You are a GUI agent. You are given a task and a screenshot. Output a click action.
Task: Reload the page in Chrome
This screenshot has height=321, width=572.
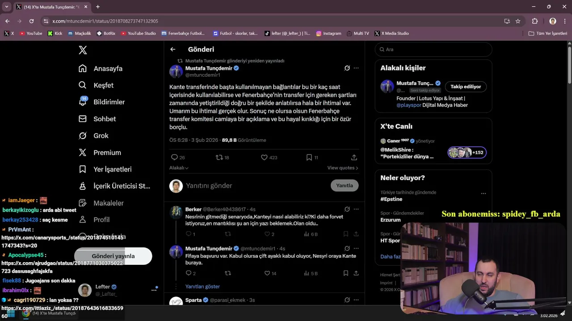point(31,21)
